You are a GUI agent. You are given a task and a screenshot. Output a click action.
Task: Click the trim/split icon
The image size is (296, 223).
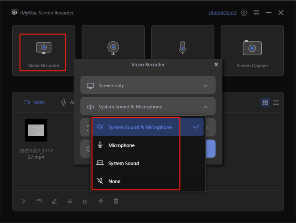pyautogui.click(x=101, y=201)
